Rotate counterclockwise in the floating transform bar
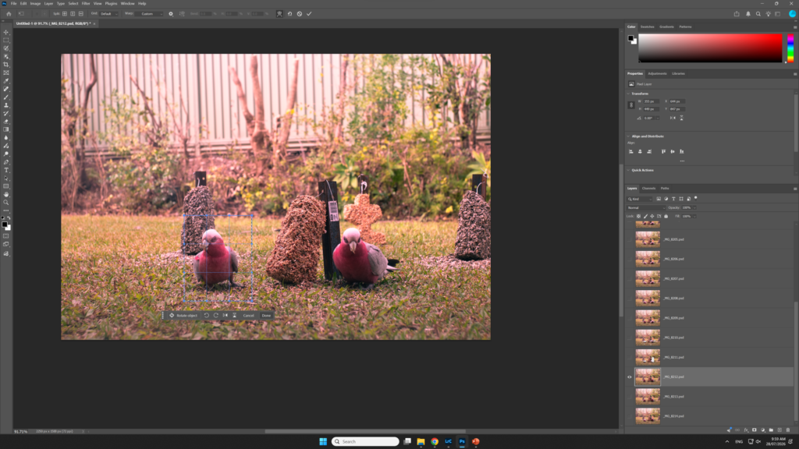The width and height of the screenshot is (799, 449). [206, 315]
